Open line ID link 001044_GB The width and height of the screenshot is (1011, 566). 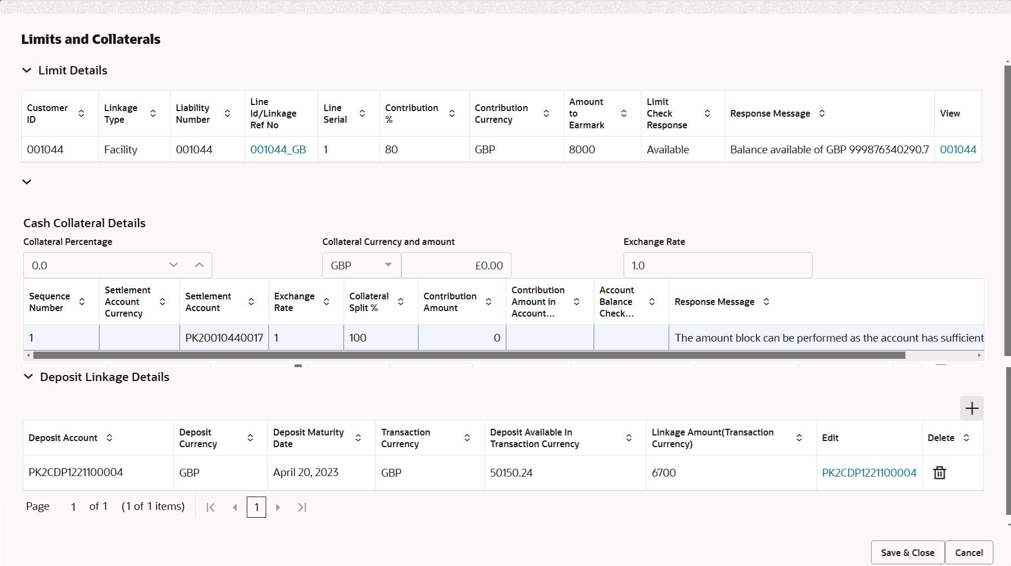[x=278, y=149]
